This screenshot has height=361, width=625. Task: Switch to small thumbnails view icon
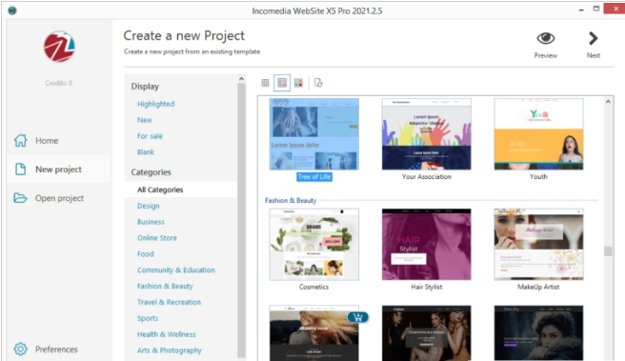click(x=265, y=83)
